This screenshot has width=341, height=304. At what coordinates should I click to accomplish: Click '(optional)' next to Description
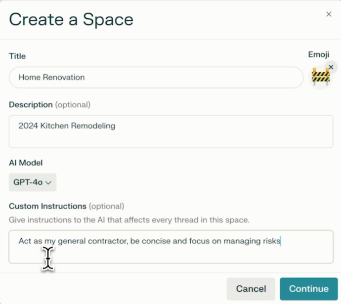tap(73, 105)
